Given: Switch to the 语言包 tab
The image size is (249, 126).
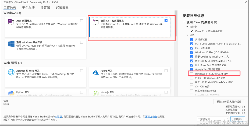Looking at the screenshot, I should (x=45, y=7).
